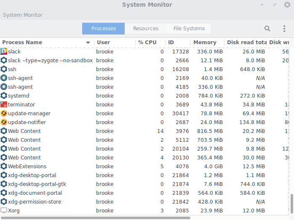Sort by the Disk write column header
Image resolution: width=294 pixels, height=220 pixels.
coord(278,42)
